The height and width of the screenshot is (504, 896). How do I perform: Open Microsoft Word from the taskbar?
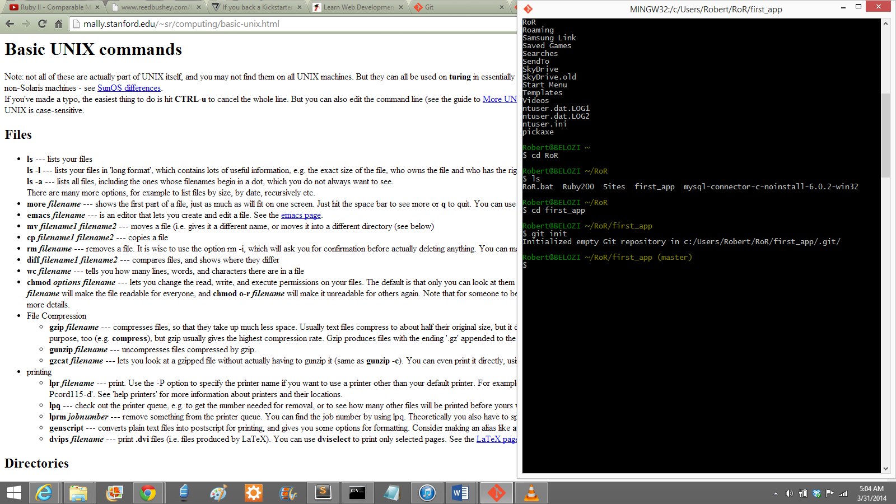(461, 493)
